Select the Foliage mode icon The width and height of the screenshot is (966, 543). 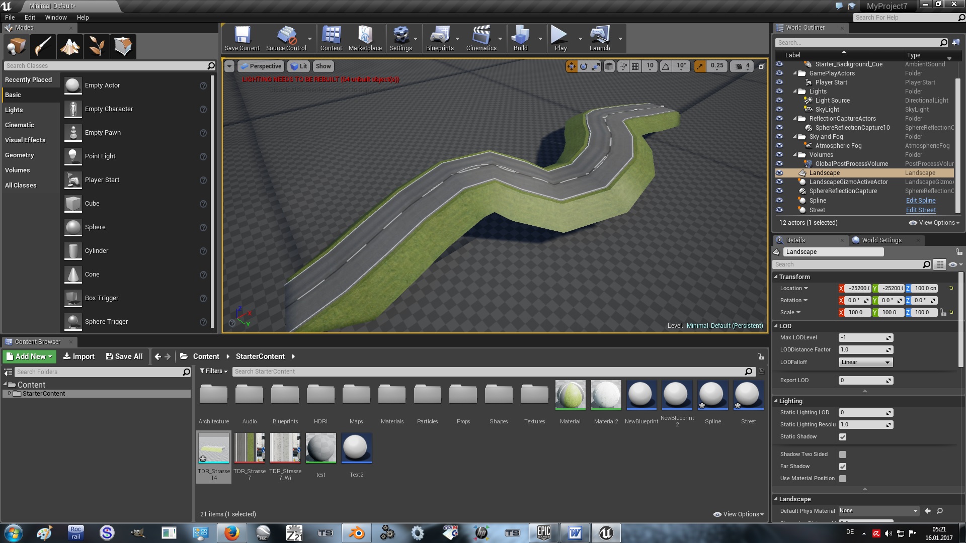point(96,47)
